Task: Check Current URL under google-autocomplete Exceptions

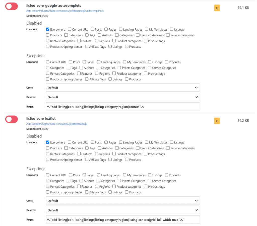Action: [x=47, y=62]
